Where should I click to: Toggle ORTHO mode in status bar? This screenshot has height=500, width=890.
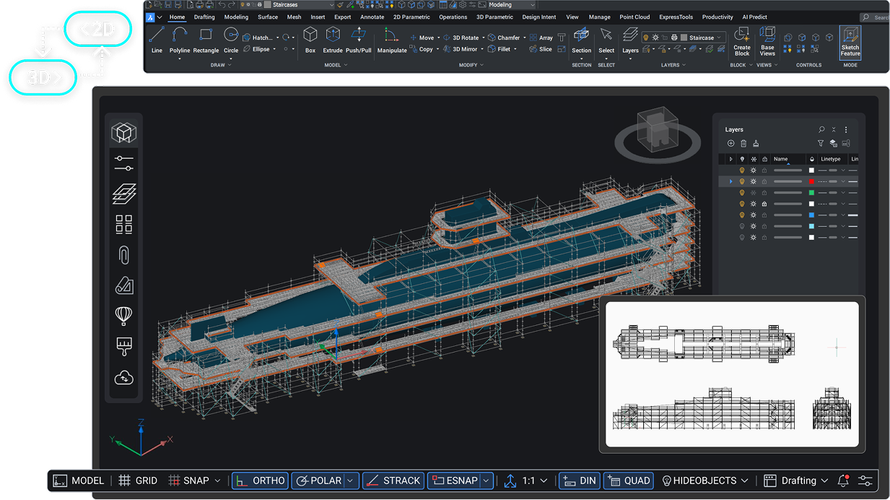coord(259,480)
